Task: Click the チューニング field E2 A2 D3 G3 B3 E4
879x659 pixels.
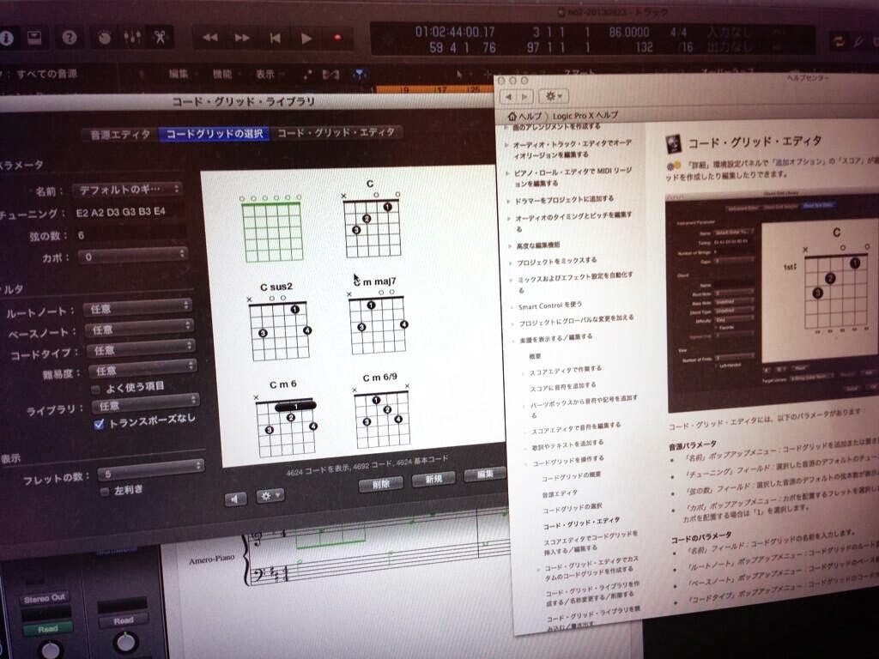Action: pos(121,213)
